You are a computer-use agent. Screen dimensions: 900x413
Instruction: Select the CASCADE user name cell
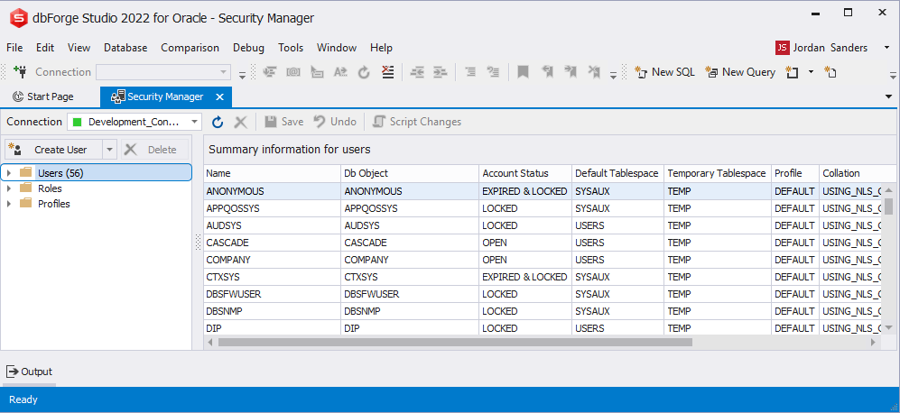[272, 243]
